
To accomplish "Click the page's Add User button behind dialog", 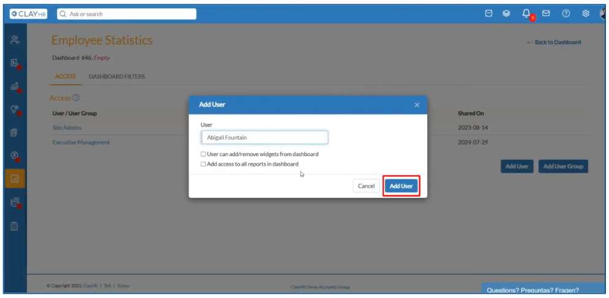I will pyautogui.click(x=517, y=167).
